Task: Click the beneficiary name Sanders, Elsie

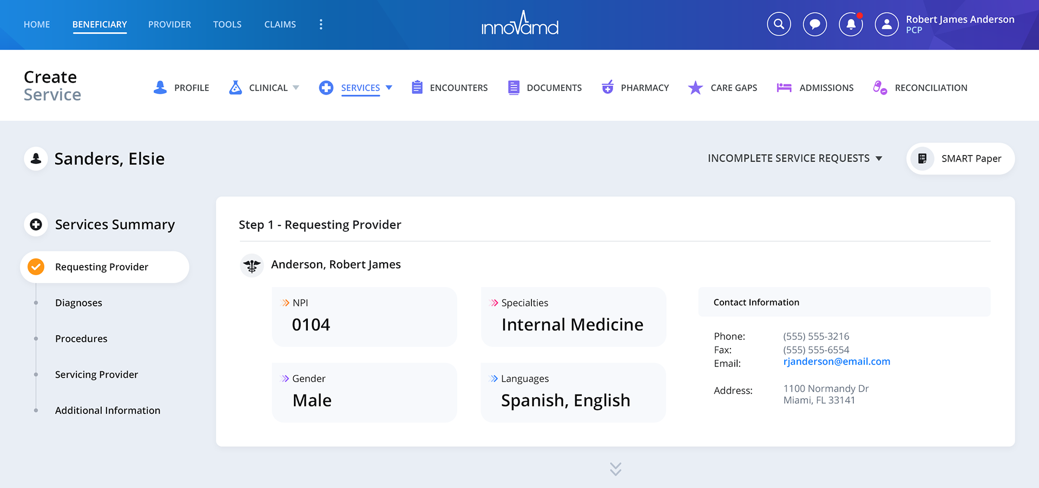Action: 109,159
